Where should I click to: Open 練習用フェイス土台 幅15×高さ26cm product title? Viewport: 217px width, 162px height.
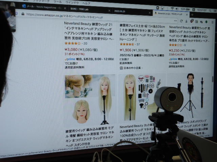pyautogui.click(x=142, y=33)
